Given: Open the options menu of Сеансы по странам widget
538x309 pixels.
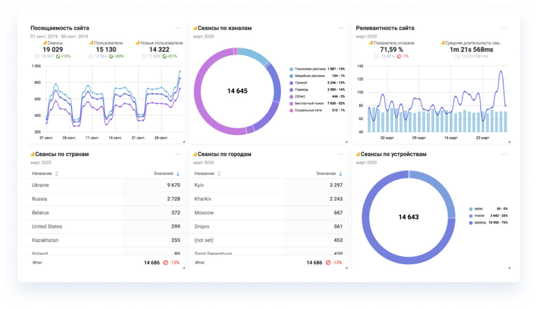Looking at the screenshot, I should [178, 154].
